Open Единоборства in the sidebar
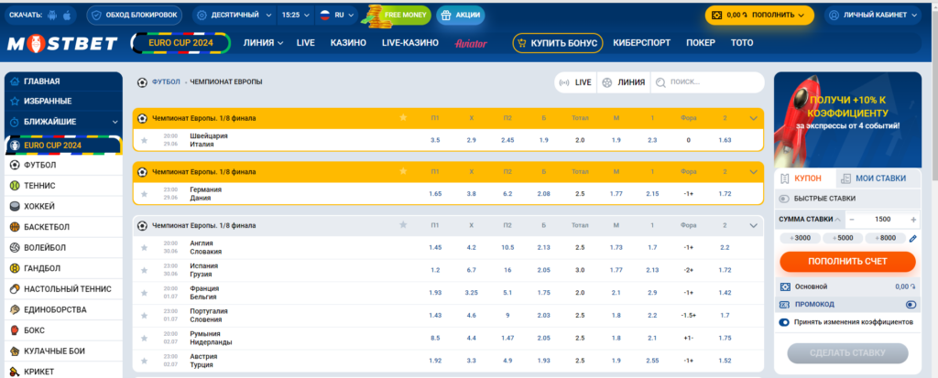This screenshot has height=378, width=938. (x=63, y=310)
